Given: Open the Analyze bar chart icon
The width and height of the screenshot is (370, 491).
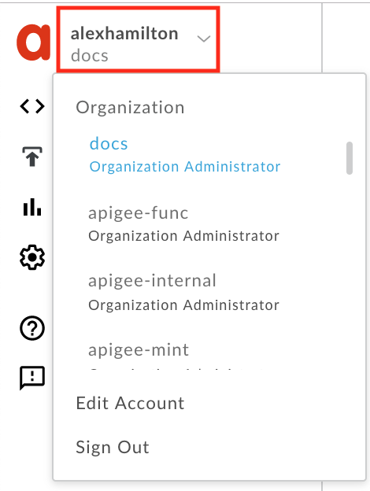Looking at the screenshot, I should (32, 207).
